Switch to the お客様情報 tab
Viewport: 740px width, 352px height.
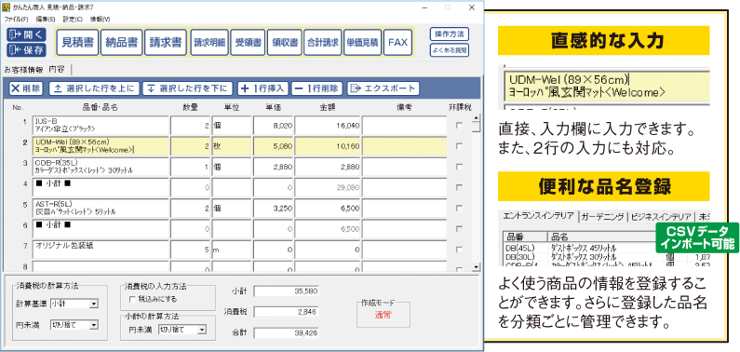tap(23, 70)
